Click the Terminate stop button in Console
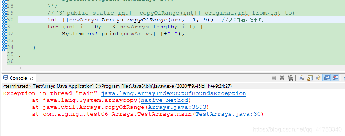Image resolution: width=345 pixels, height=136 pixels. click(273, 78)
